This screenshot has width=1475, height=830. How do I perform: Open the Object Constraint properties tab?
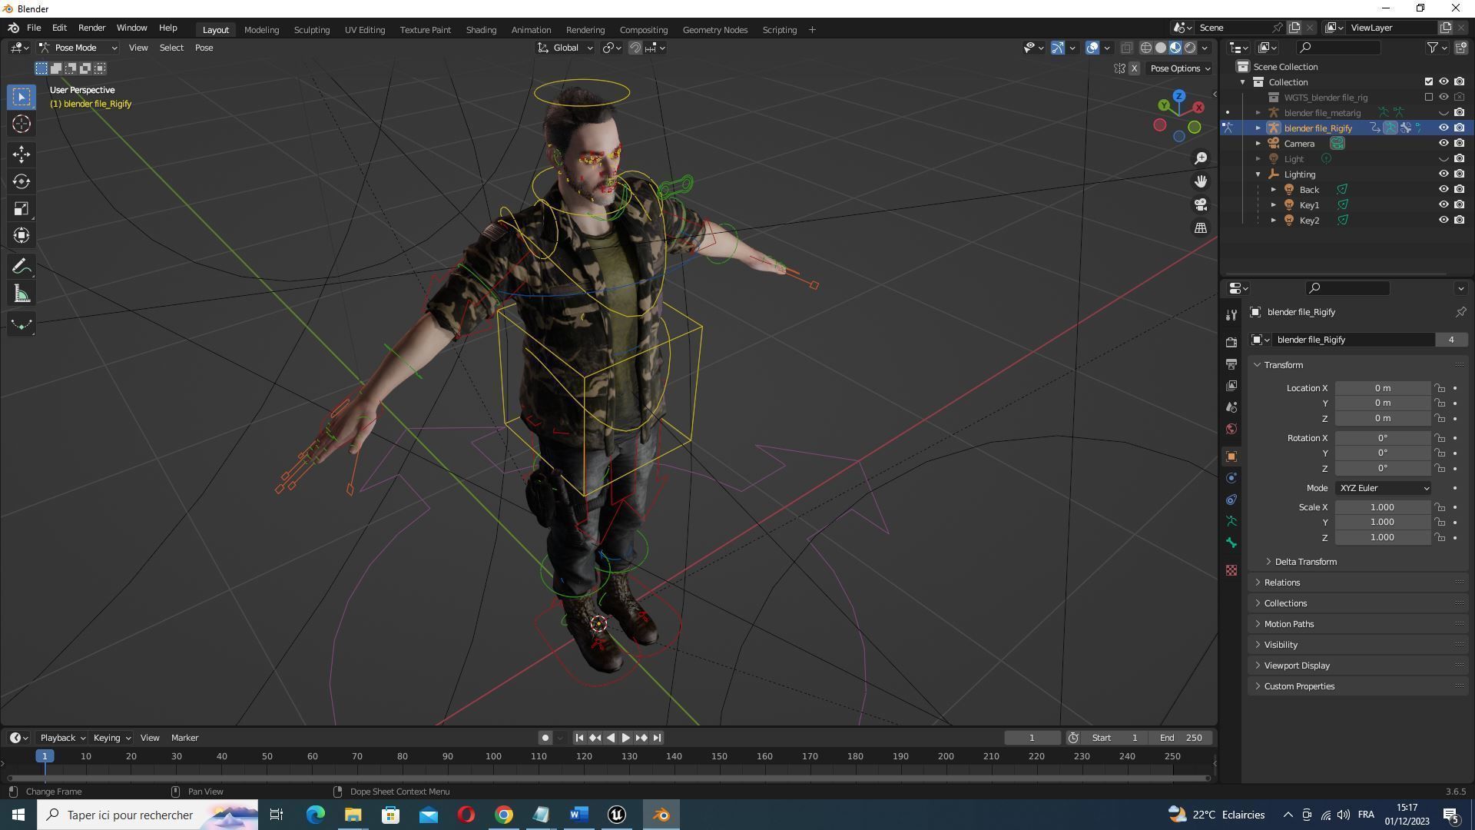(x=1231, y=500)
